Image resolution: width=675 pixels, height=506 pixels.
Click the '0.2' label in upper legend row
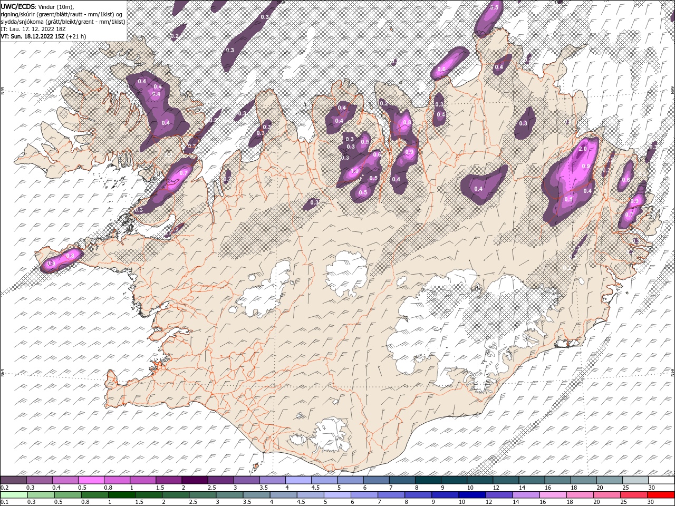pyautogui.click(x=4, y=488)
